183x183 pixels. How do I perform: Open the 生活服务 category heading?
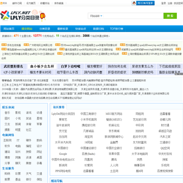[x=8, y=168]
